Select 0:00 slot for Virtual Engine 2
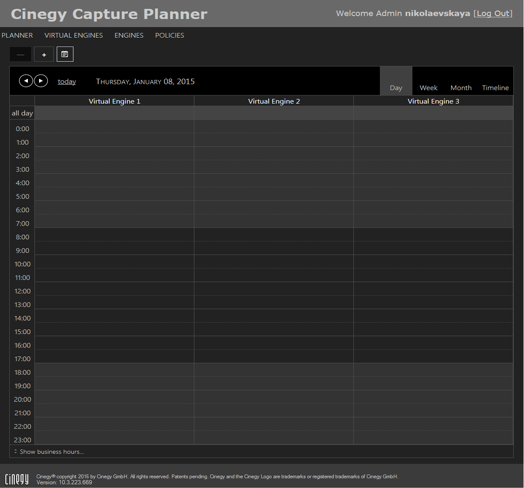The width and height of the screenshot is (524, 488). [274, 127]
